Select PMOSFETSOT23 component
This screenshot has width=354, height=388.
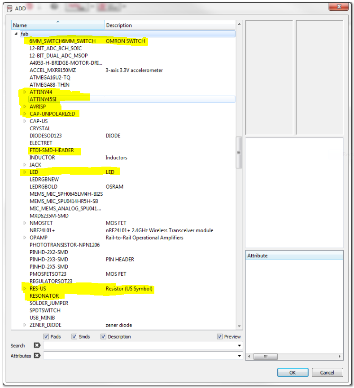point(48,274)
